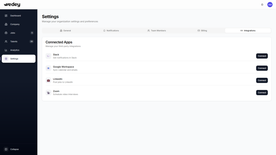Switch to the Notifications tab
Image resolution: width=276 pixels, height=155 pixels.
point(111,31)
